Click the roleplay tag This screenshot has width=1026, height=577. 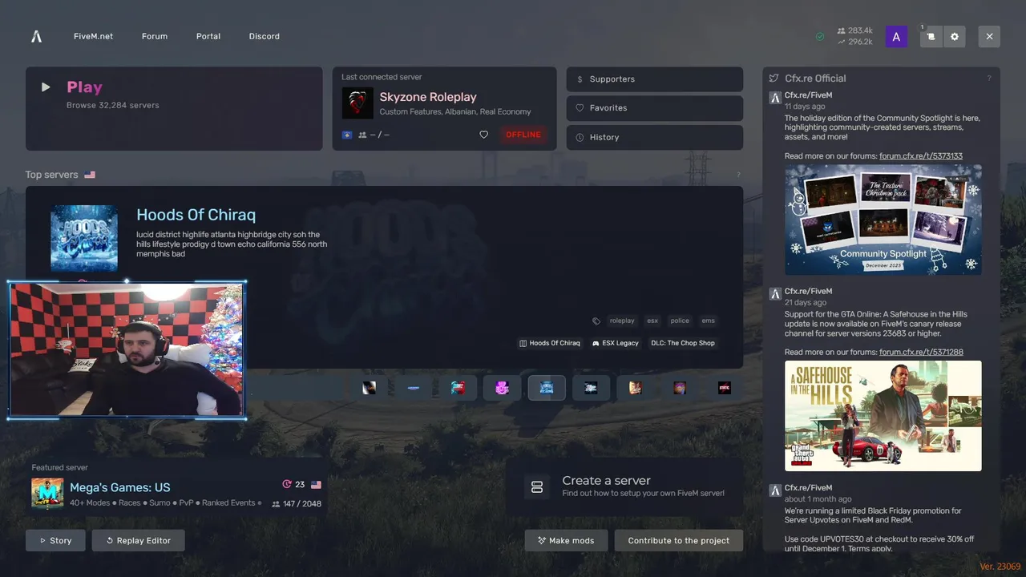tap(622, 321)
